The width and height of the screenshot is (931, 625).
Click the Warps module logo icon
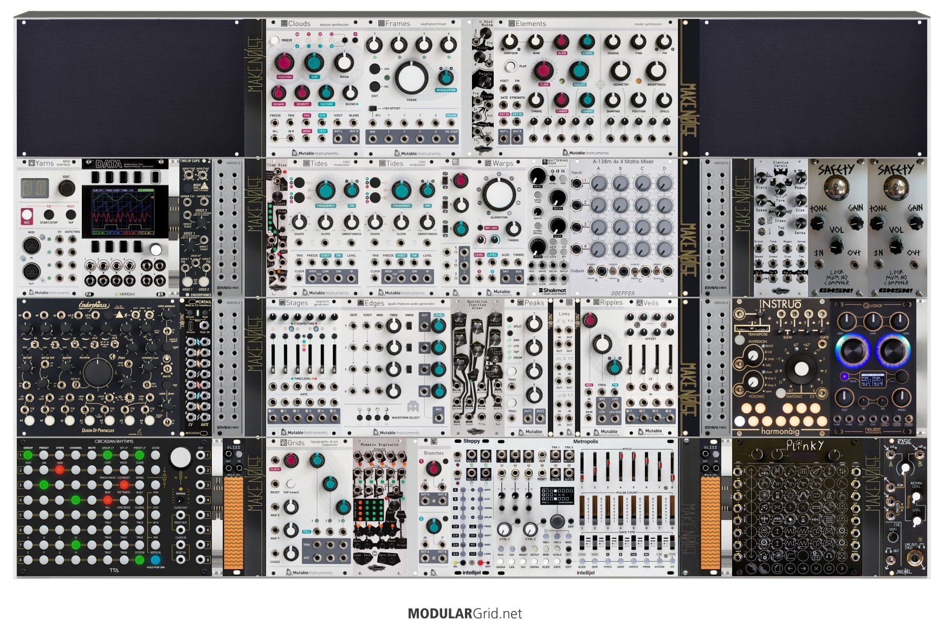click(487, 163)
